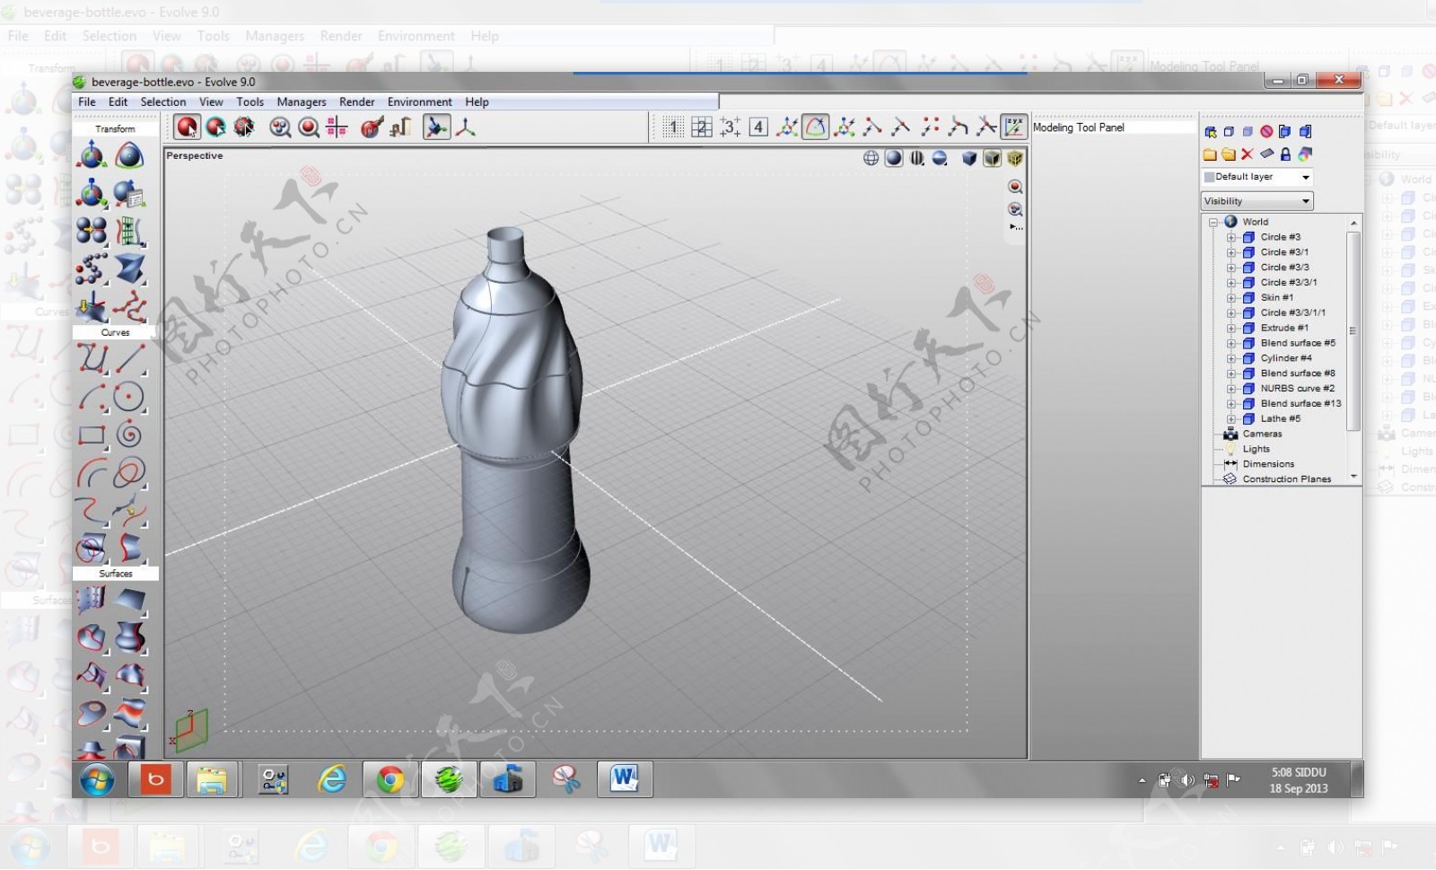Select the object selection mode sphere icon
Screen dimensions: 1436x870
click(x=187, y=127)
